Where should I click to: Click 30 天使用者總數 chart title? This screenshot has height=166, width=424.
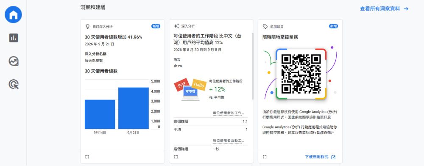click(101, 71)
